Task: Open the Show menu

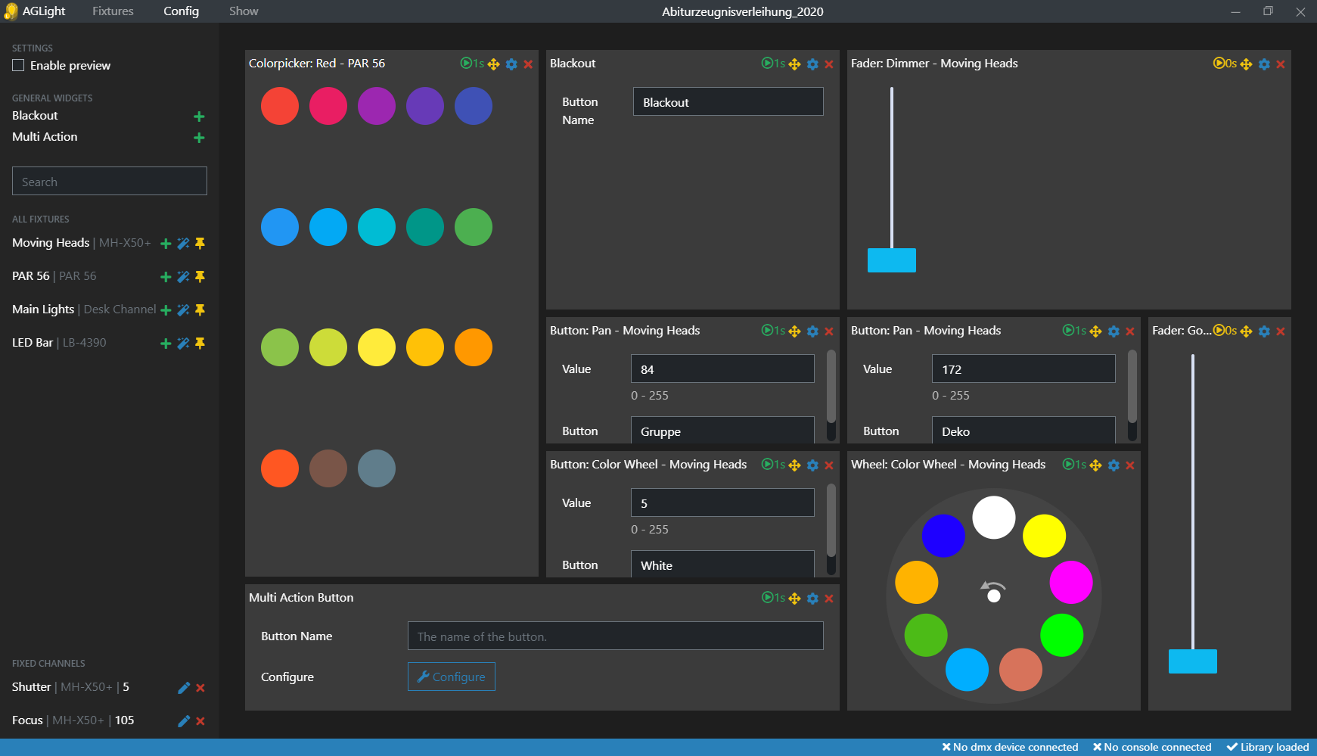Action: coord(244,11)
